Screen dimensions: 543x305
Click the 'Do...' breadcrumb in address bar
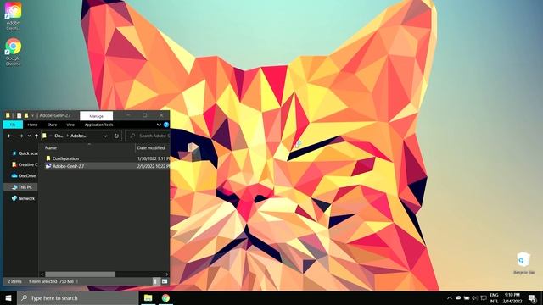59,136
